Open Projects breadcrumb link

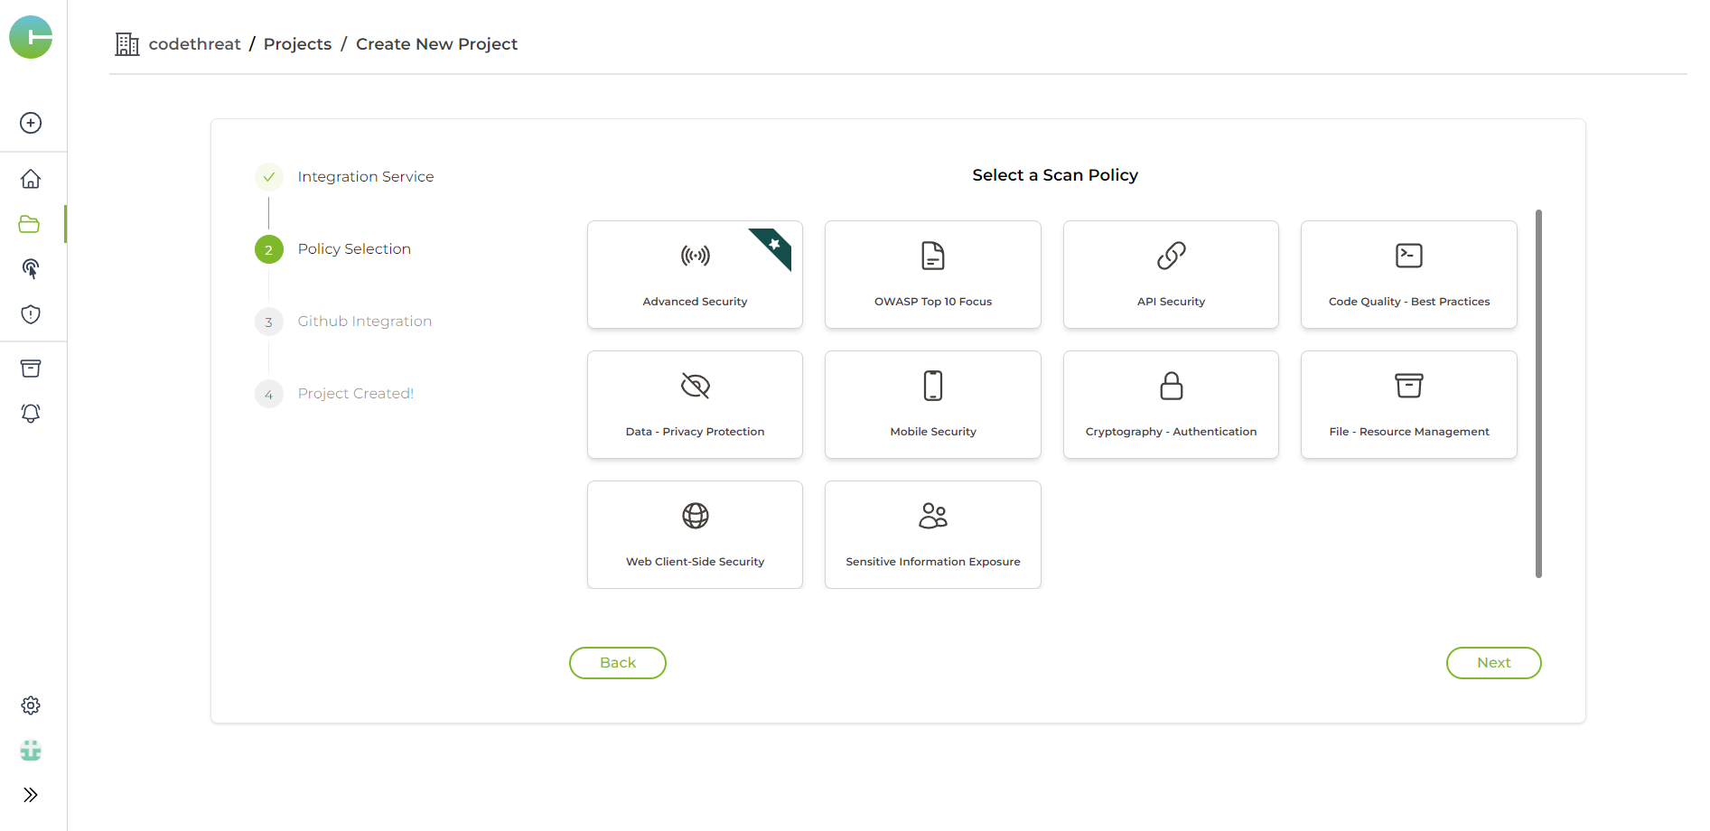(297, 44)
